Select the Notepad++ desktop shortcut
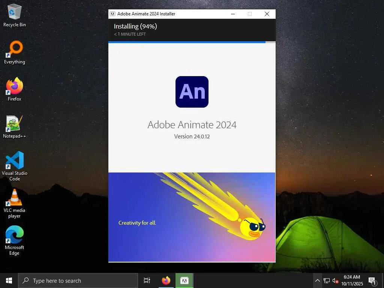384x288 pixels. (15, 127)
